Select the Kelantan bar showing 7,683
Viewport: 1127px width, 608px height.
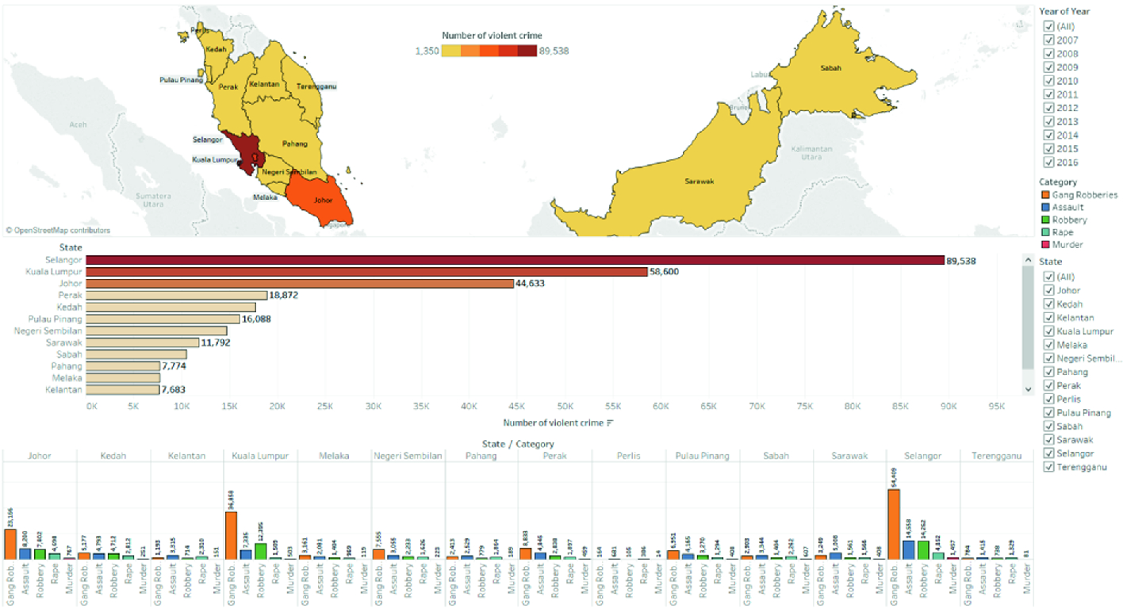[123, 390]
